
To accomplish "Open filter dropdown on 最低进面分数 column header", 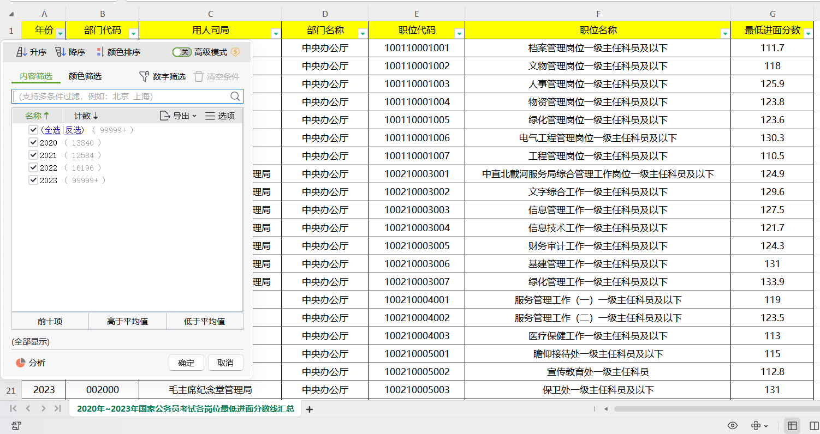I will [x=808, y=34].
